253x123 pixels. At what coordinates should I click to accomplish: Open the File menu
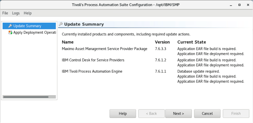pyautogui.click(x=5, y=13)
